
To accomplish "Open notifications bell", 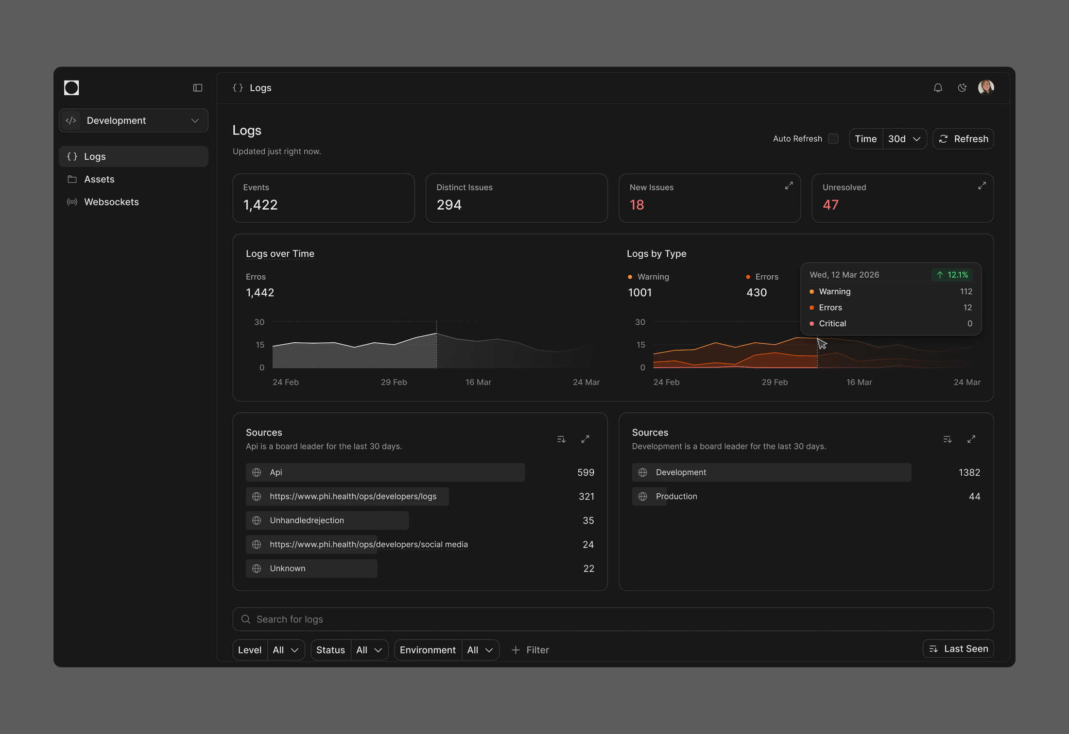I will (938, 88).
